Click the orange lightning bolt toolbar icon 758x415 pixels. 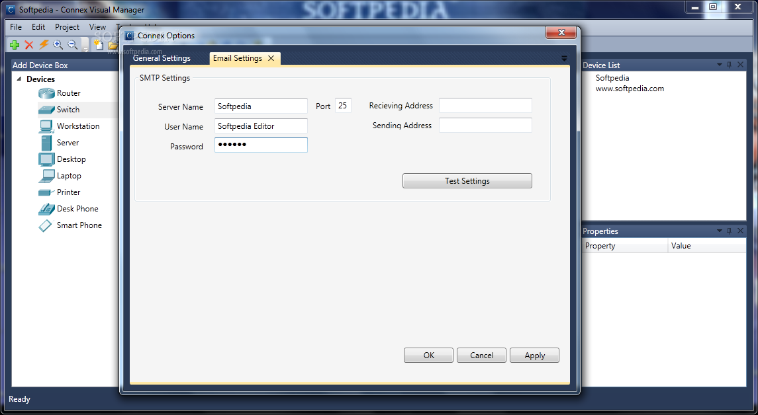(44, 44)
